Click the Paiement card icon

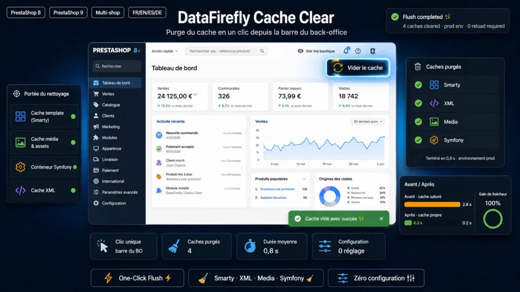(x=96, y=170)
